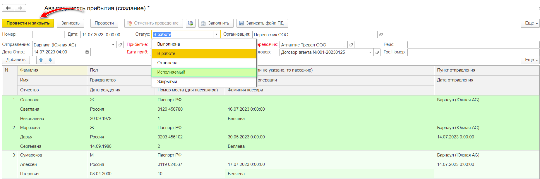Expand the Договор dropdown arrow
This screenshot has height=179, width=540.
(370, 52)
